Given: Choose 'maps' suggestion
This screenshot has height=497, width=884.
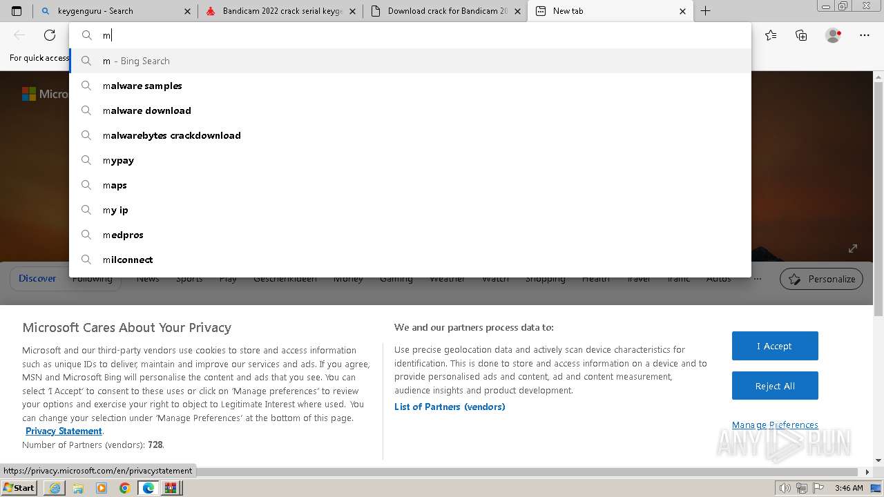Looking at the screenshot, I should pyautogui.click(x=410, y=185).
